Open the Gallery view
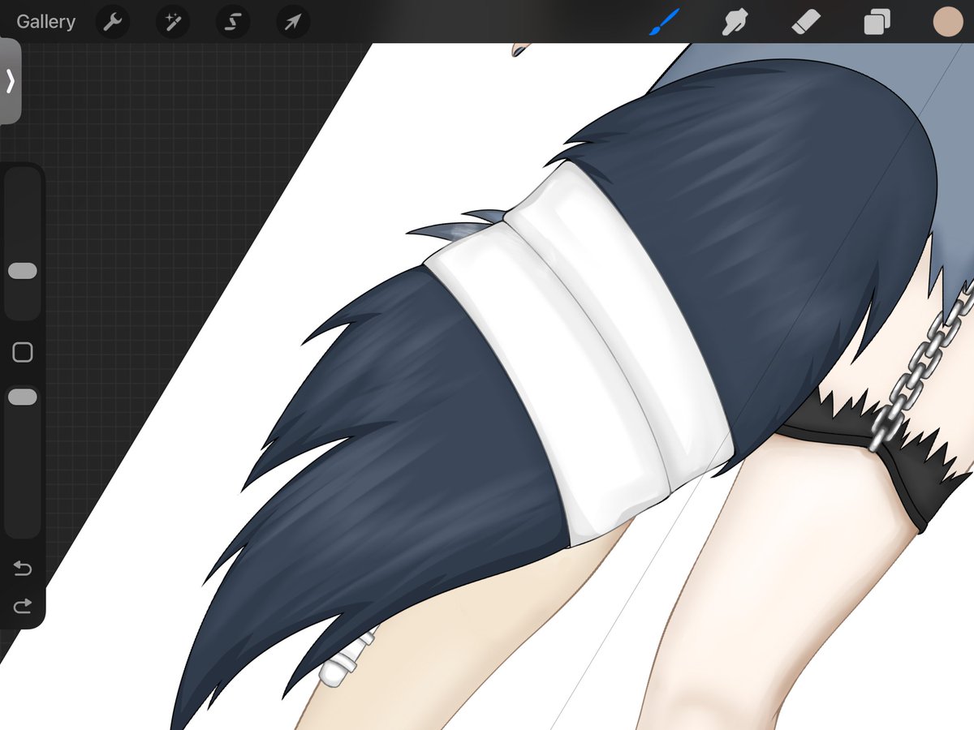The height and width of the screenshot is (730, 974). point(45,22)
